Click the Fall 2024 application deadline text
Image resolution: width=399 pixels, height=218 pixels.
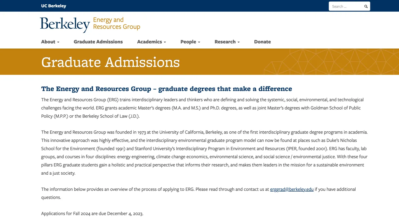[92, 214]
